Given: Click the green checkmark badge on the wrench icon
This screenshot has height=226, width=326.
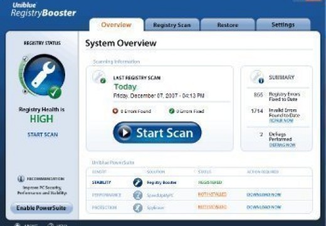Looking at the screenshot, I should [55, 92].
